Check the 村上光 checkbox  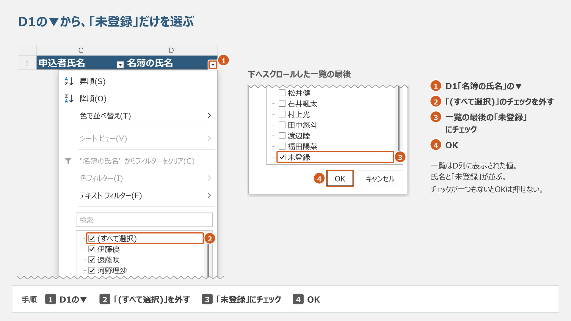[x=282, y=114]
